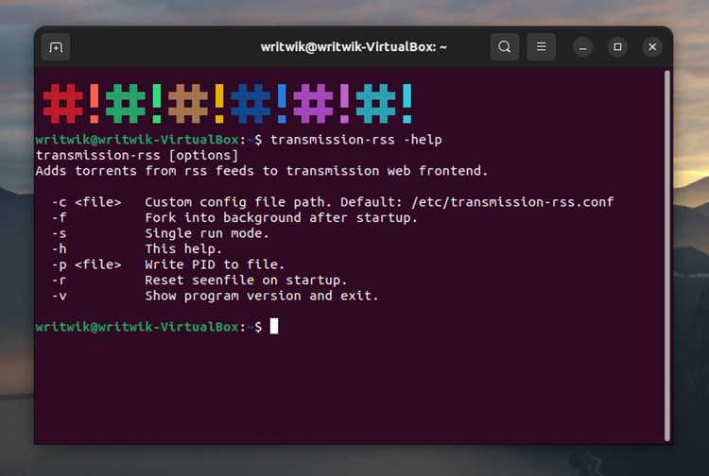Click the path /etc/transmission-rss.conf
The height and width of the screenshot is (476, 709).
(x=512, y=202)
